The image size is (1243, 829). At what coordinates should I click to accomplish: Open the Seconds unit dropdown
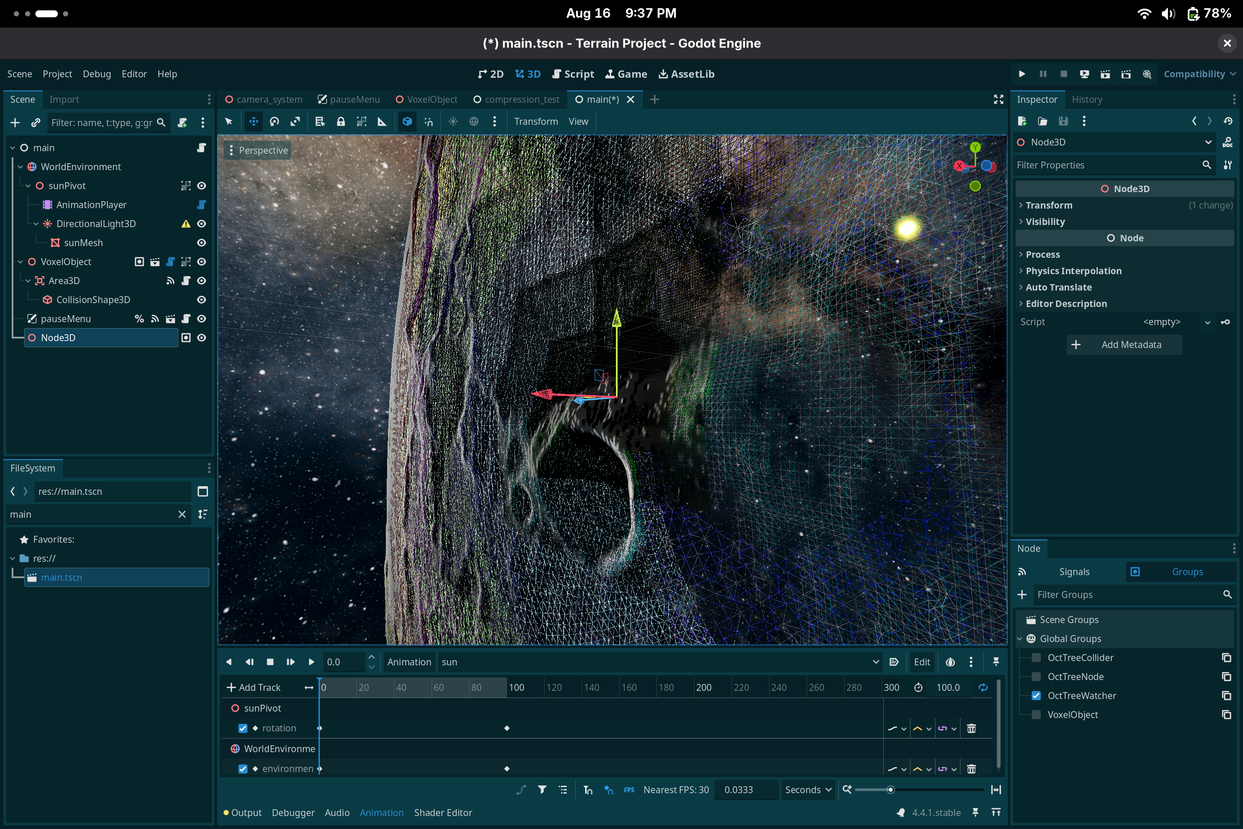808,790
